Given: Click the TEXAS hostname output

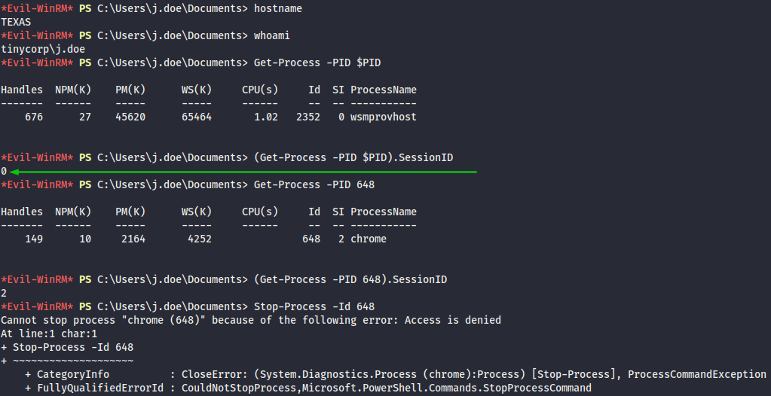Looking at the screenshot, I should 16,22.
